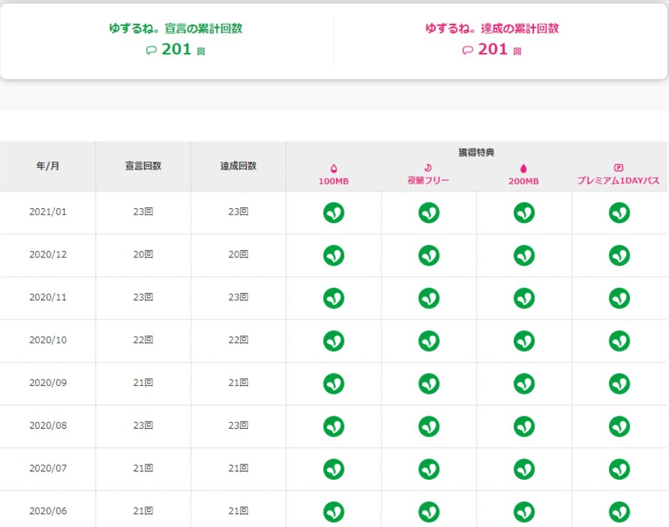Click the water drop icon above 100MB
This screenshot has height=527, width=669.
pos(334,169)
